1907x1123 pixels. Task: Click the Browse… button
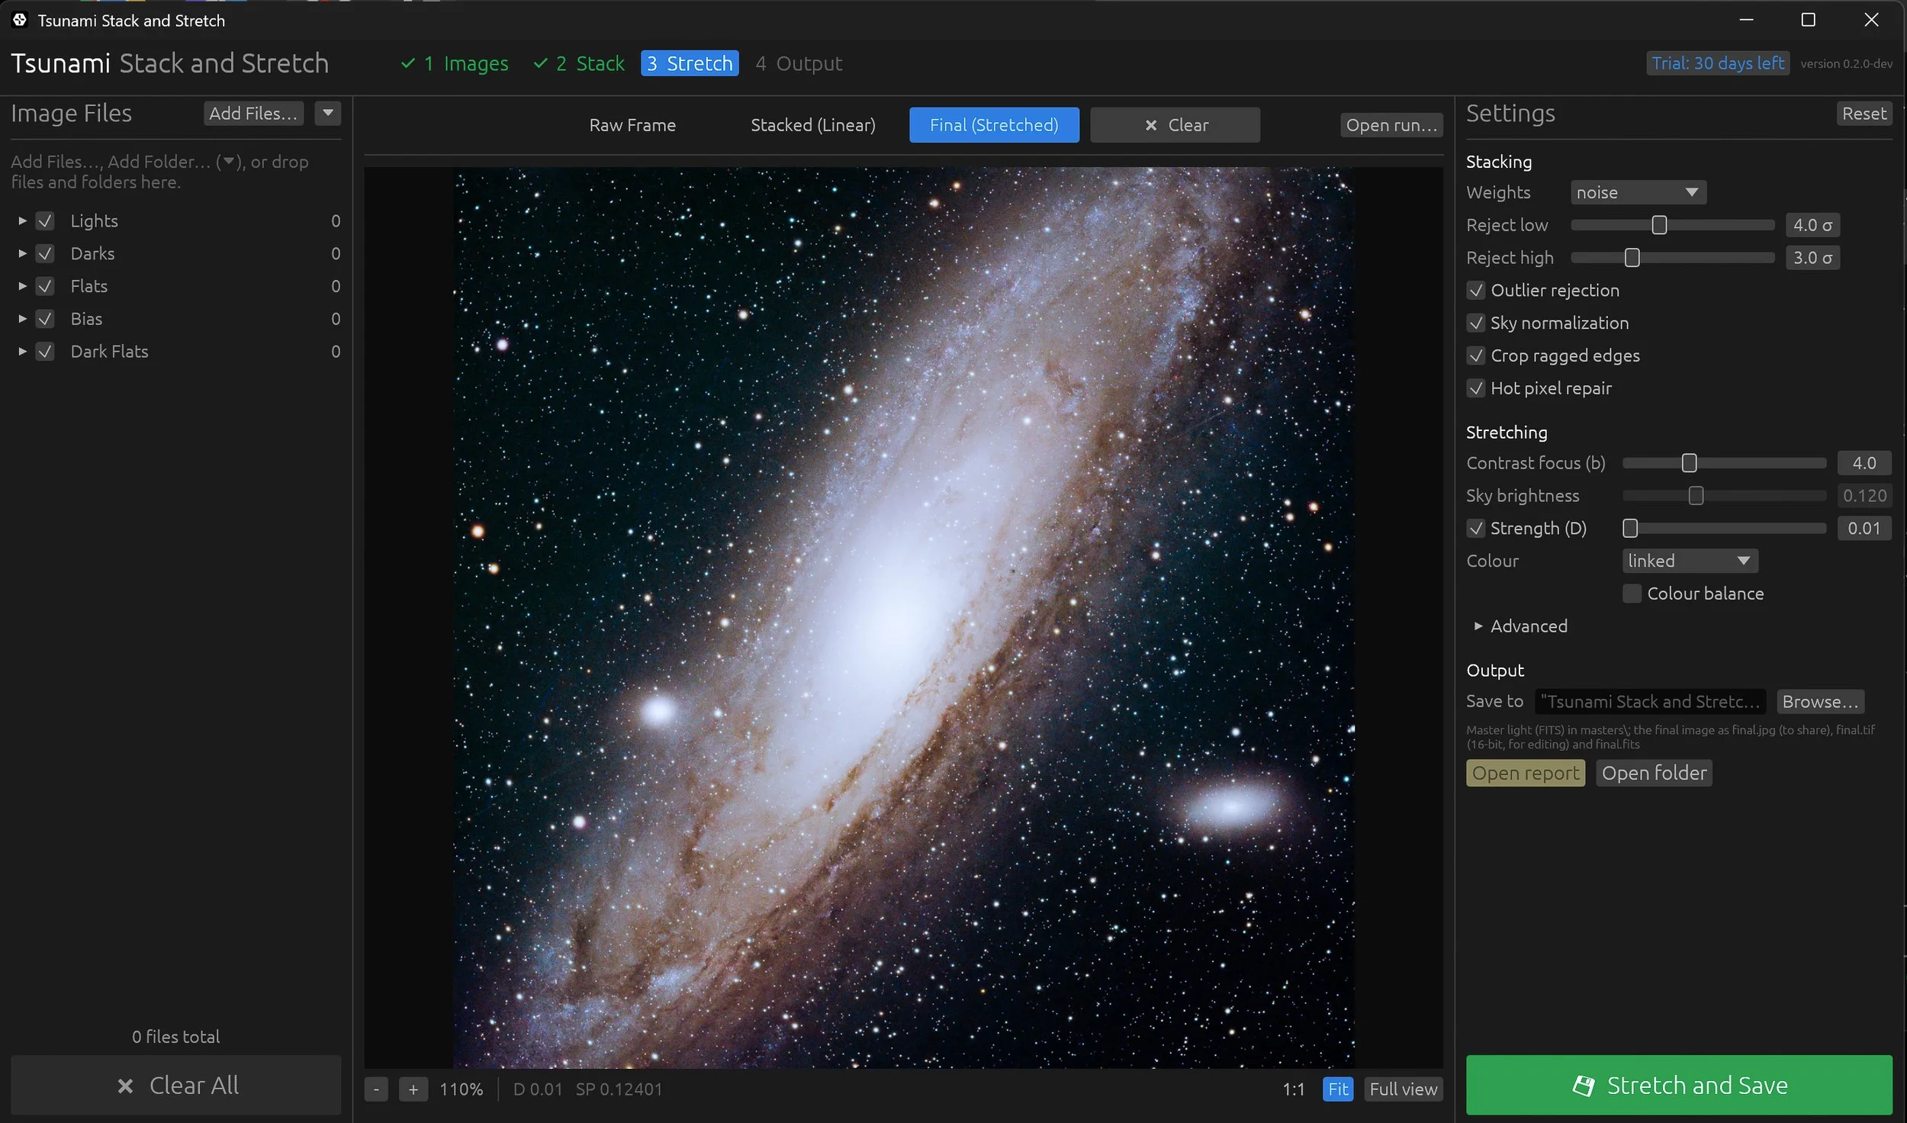(1820, 702)
